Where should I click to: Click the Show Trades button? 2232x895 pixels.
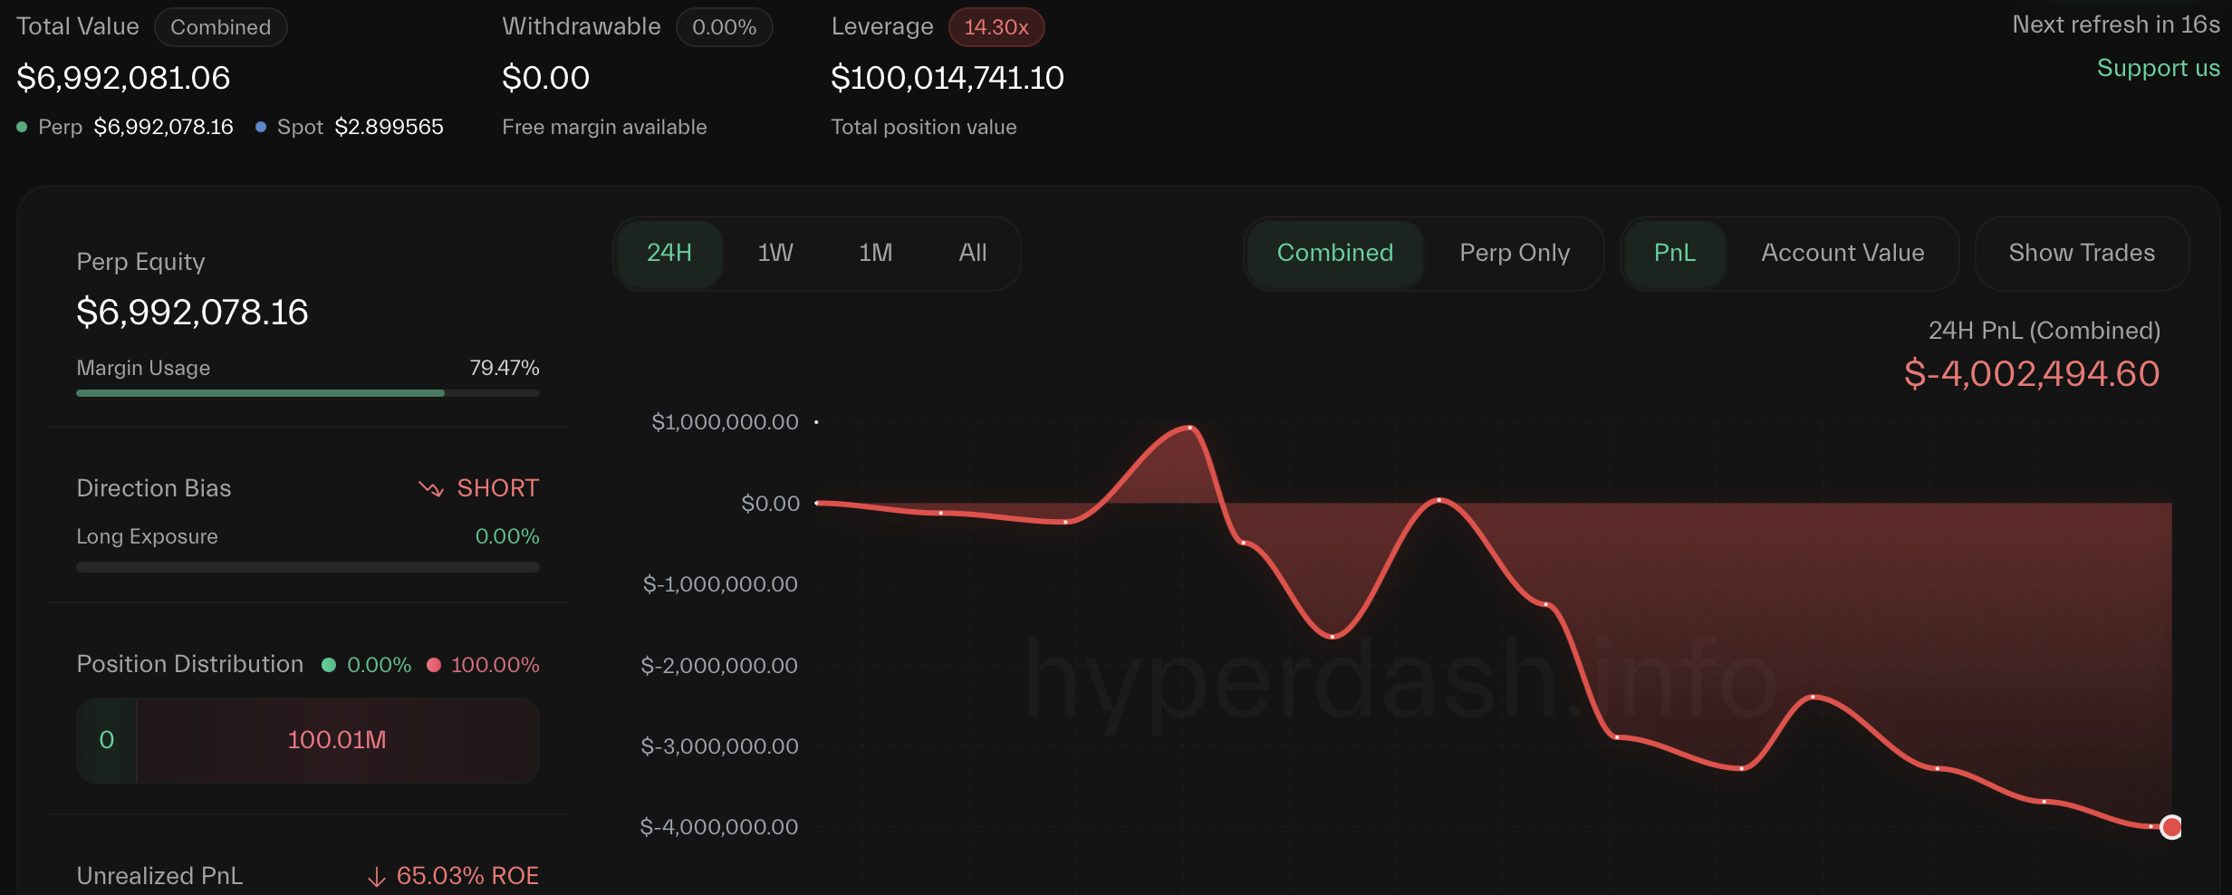[x=2082, y=253]
